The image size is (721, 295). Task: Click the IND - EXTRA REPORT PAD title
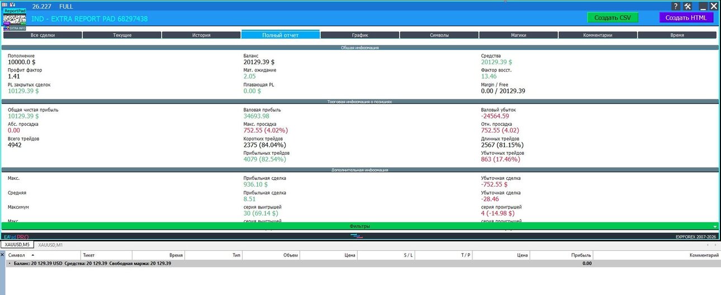tap(89, 19)
